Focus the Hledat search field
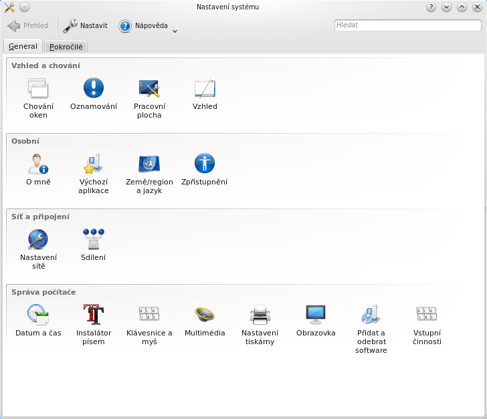The image size is (487, 419). tap(408, 25)
